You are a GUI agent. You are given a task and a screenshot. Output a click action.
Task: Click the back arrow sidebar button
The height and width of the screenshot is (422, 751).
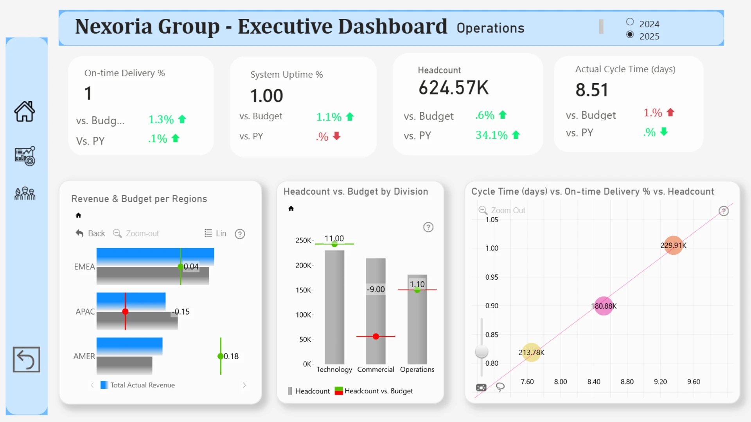(x=26, y=359)
